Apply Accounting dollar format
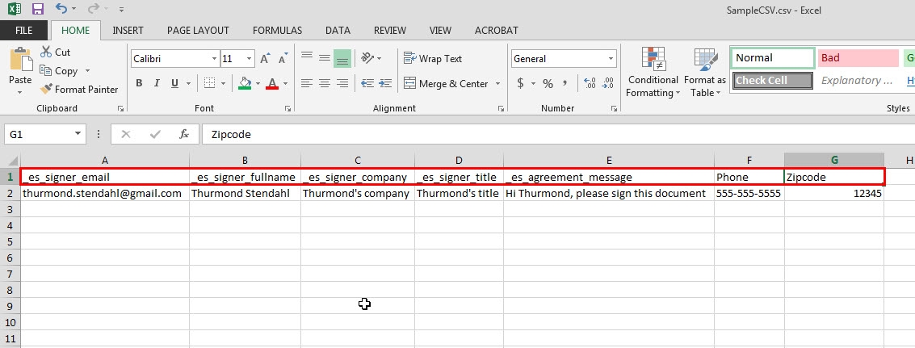915x348 pixels. pyautogui.click(x=520, y=83)
